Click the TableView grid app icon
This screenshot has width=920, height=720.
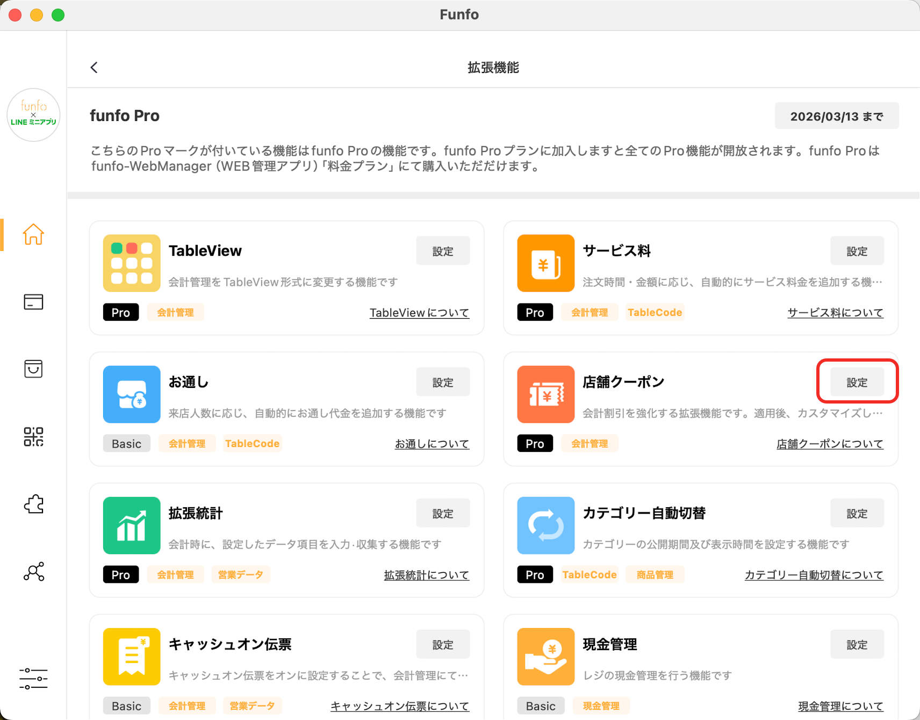pyautogui.click(x=132, y=263)
